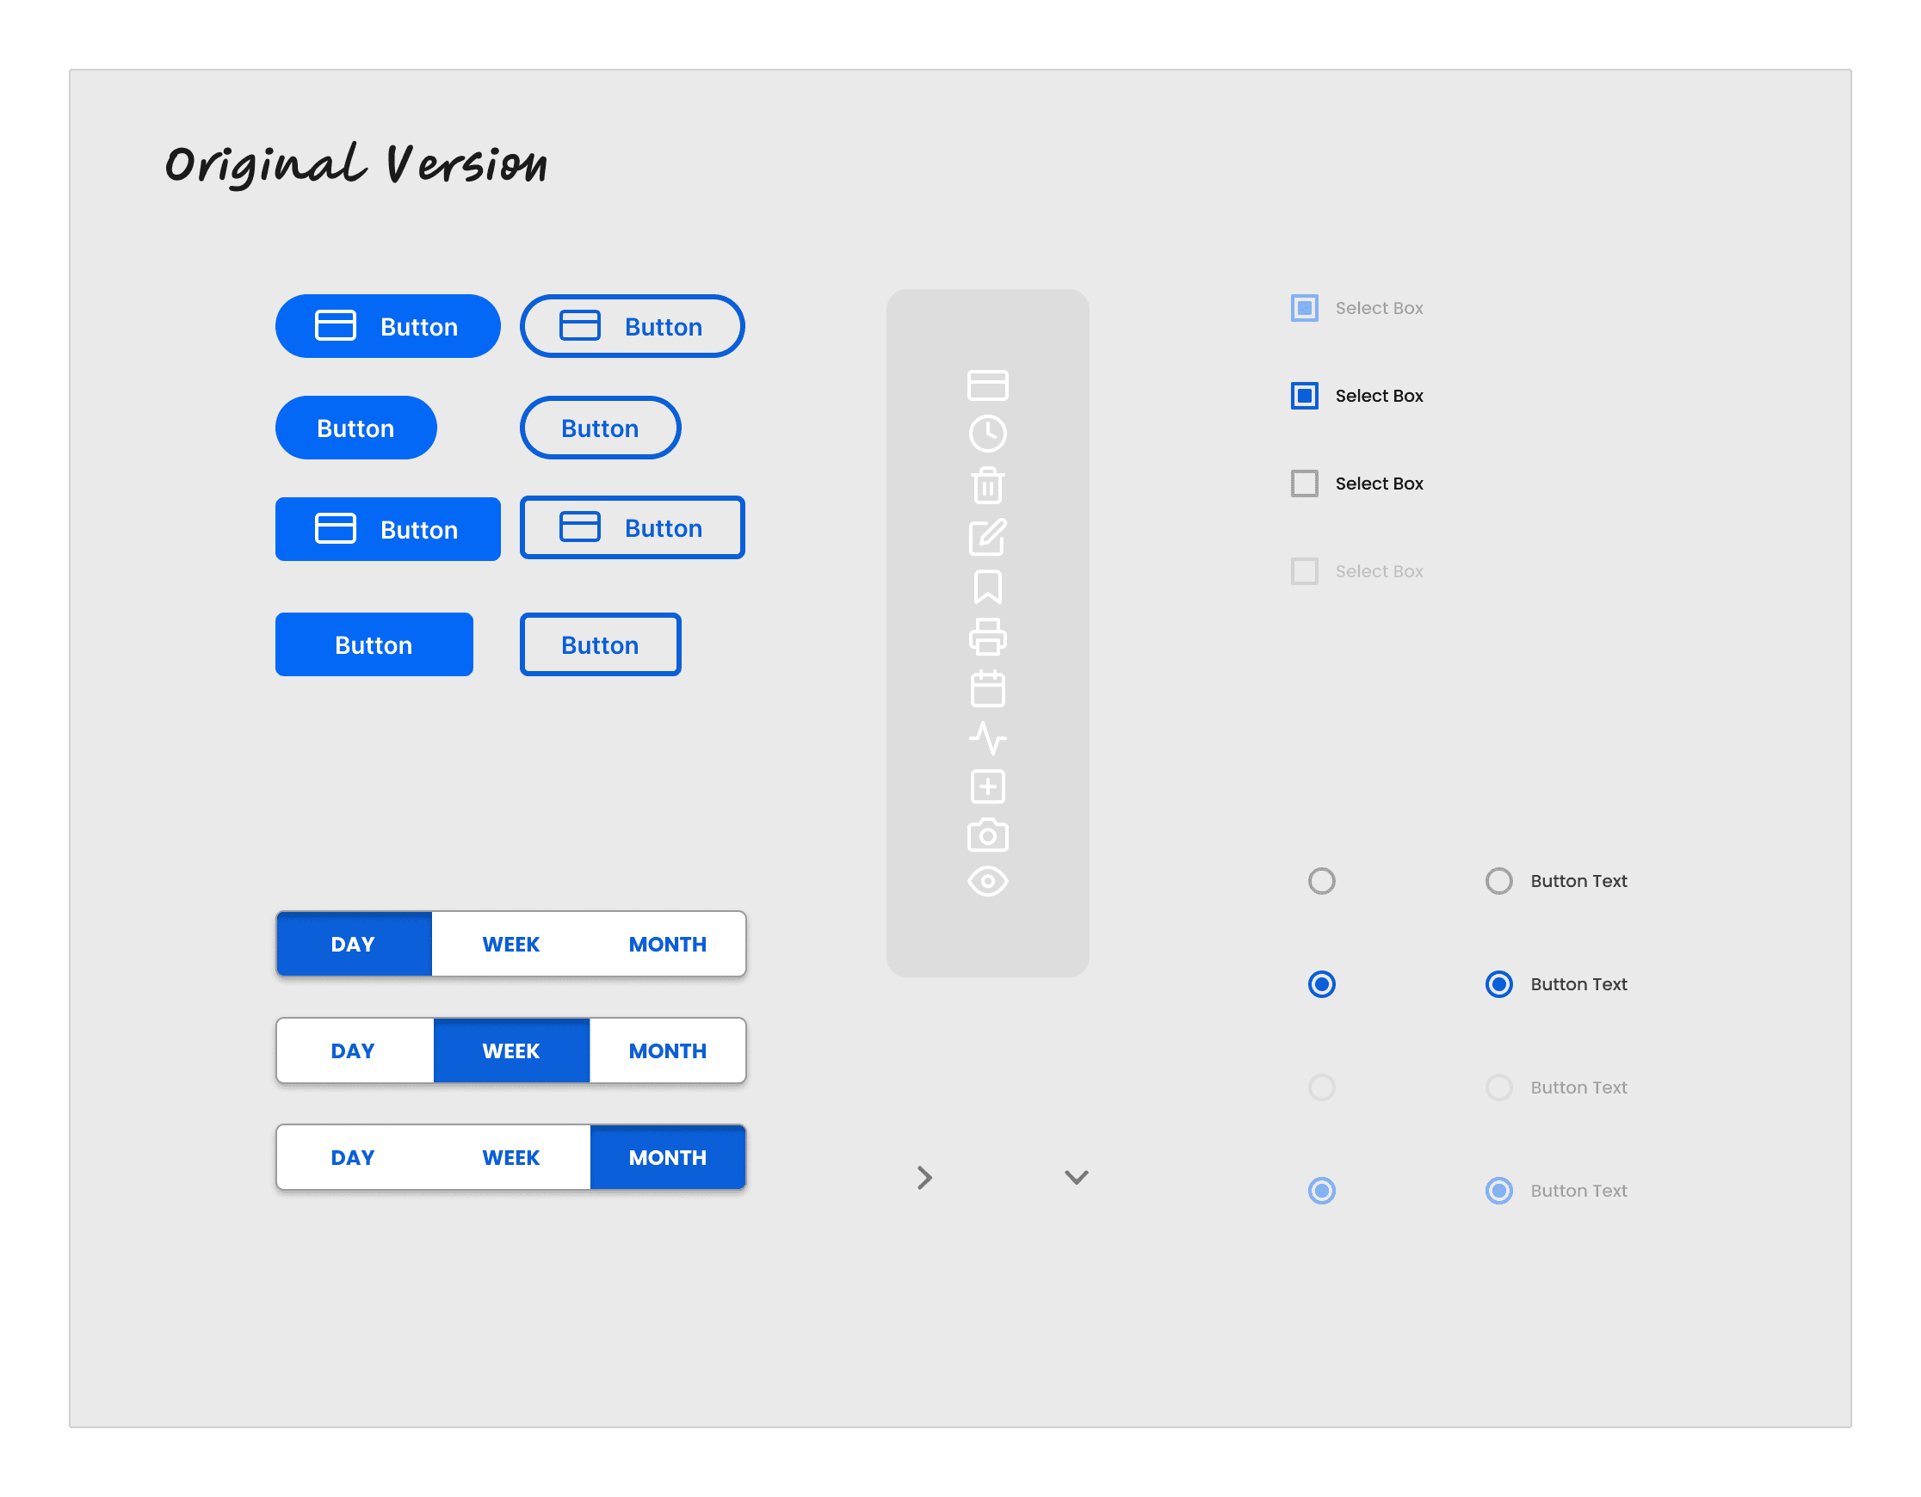Check the unchecked black-label Select Box

click(x=1304, y=484)
